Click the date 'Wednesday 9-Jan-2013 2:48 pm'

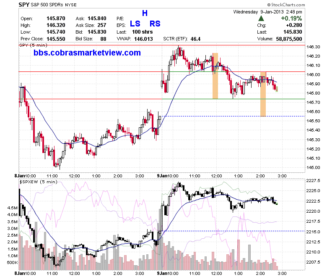tap(267, 12)
